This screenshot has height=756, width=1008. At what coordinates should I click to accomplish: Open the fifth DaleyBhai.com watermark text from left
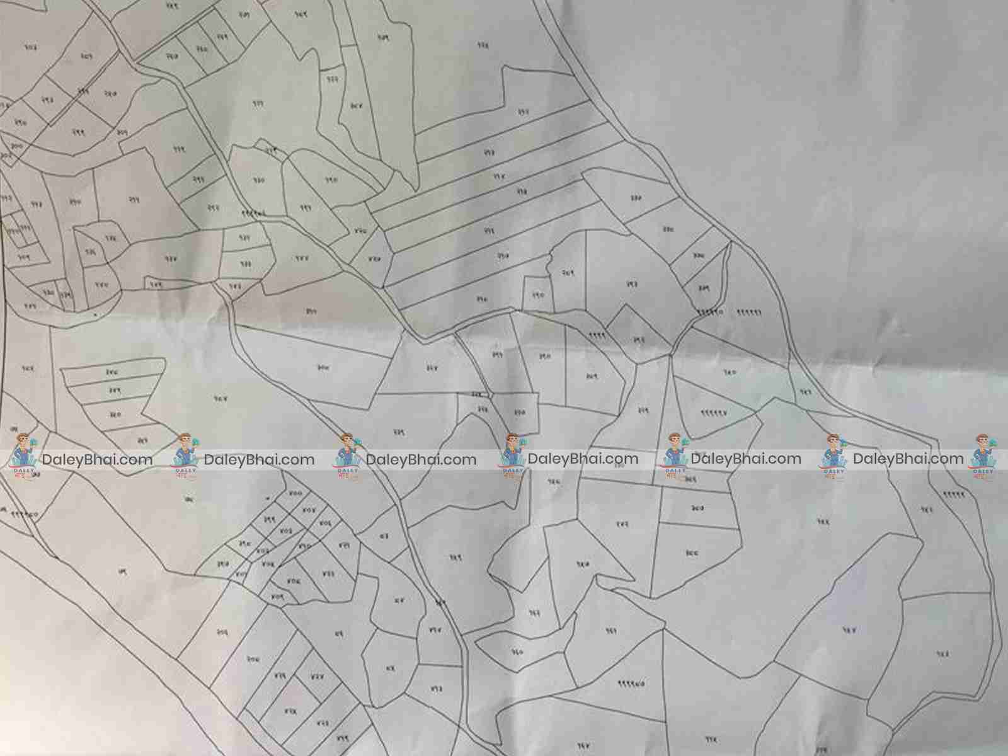pos(746,460)
